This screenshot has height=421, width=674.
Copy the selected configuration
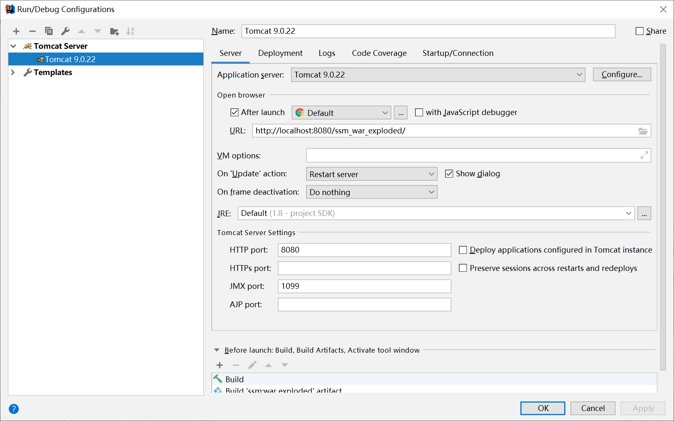pyautogui.click(x=49, y=31)
